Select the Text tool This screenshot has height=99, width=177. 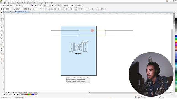pyautogui.click(x=2, y=38)
